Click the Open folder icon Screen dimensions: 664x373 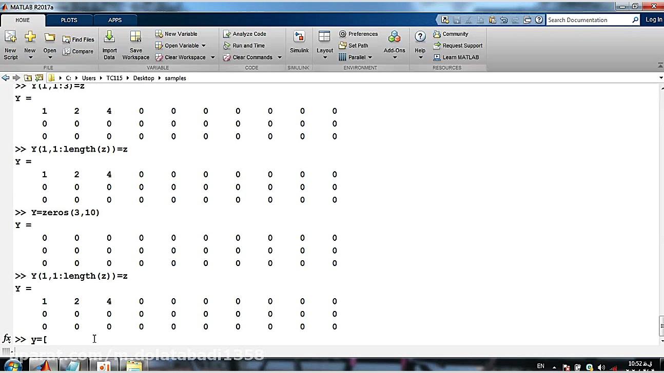tap(50, 37)
